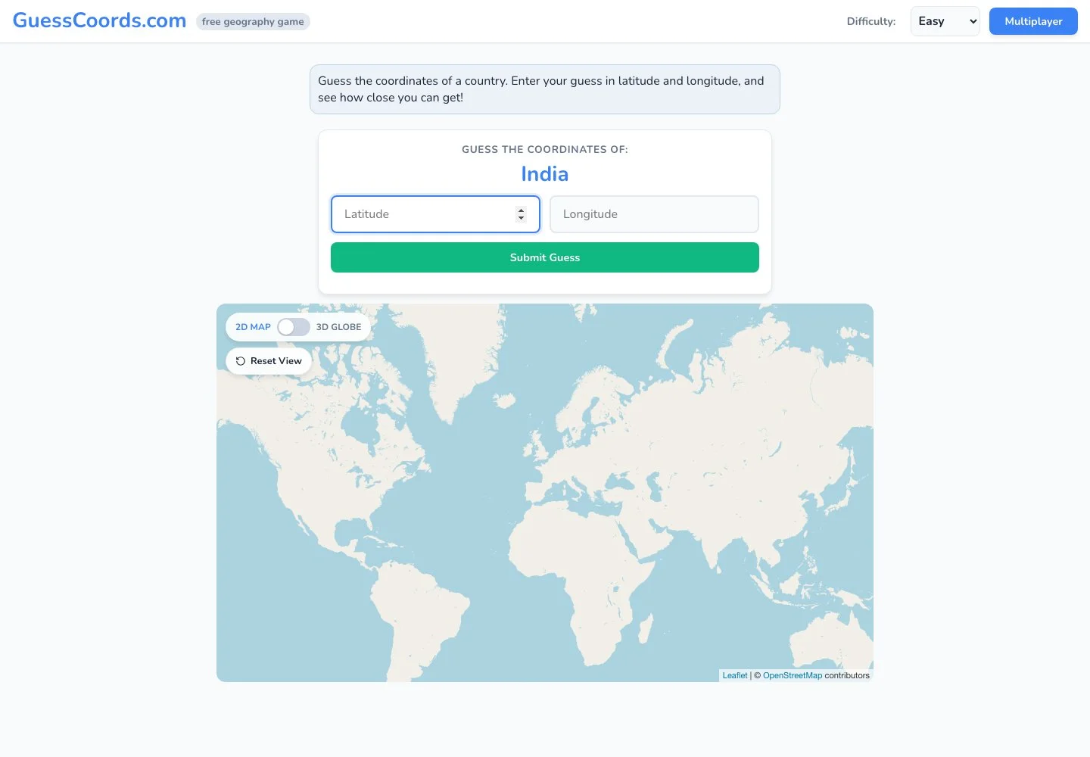Click the Reset View circular arrow icon
This screenshot has height=757, width=1090.
point(241,361)
